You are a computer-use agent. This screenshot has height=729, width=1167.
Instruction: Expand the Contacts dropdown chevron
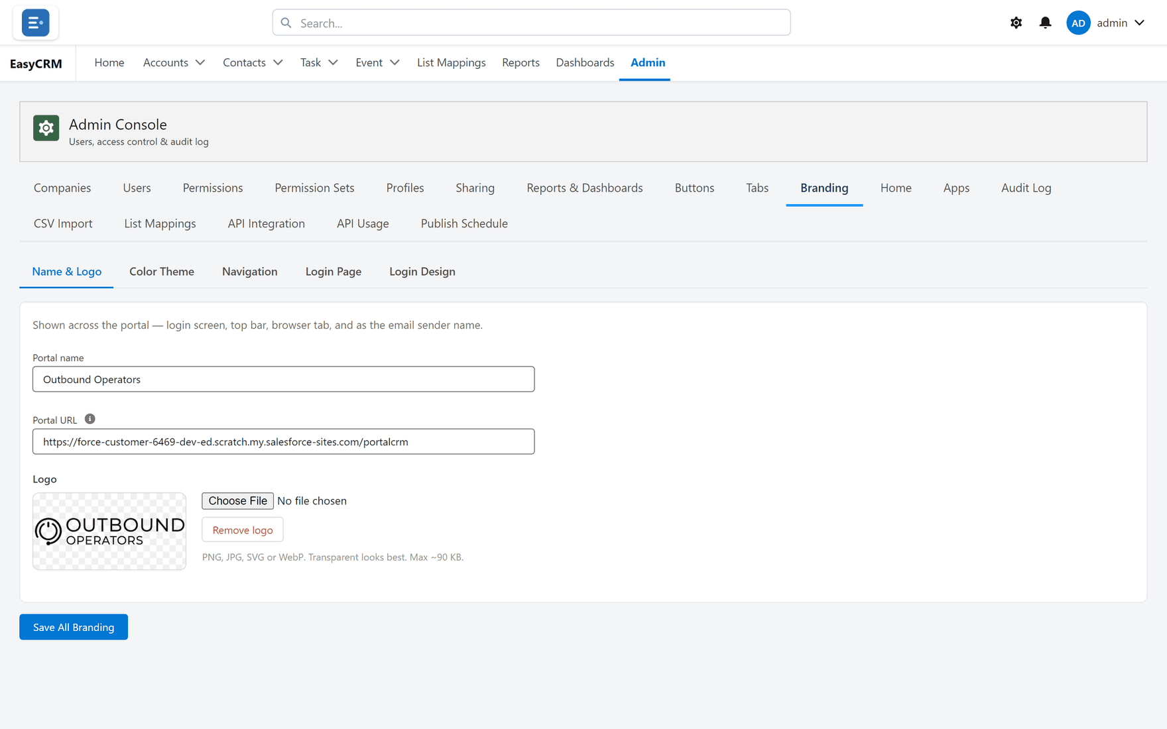tap(278, 62)
